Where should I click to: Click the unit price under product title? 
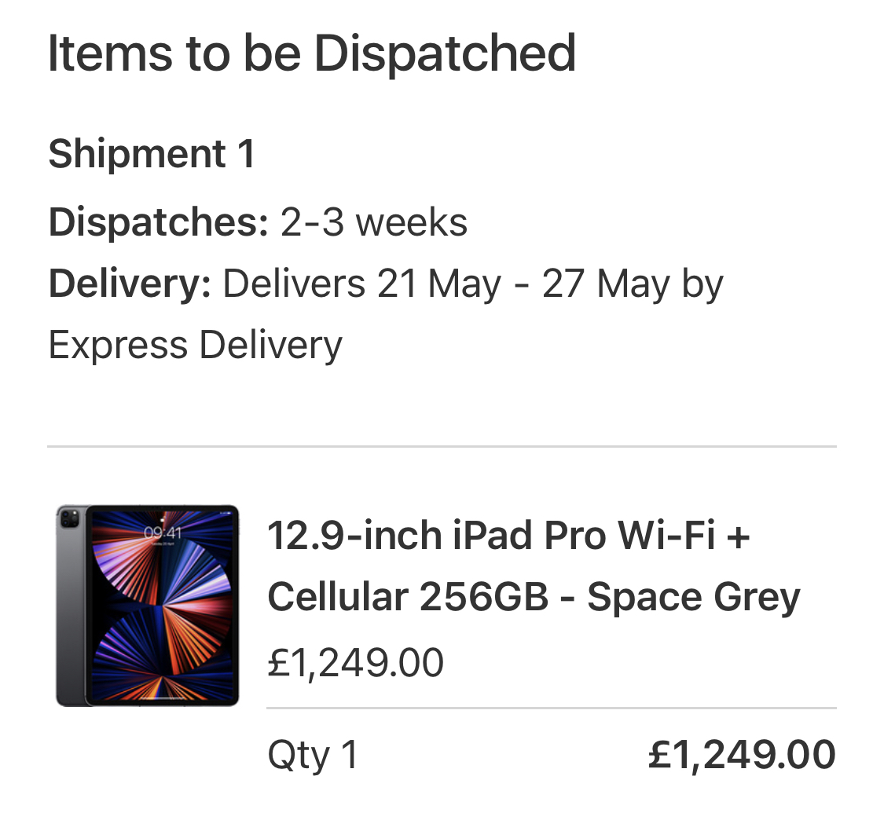(x=356, y=662)
